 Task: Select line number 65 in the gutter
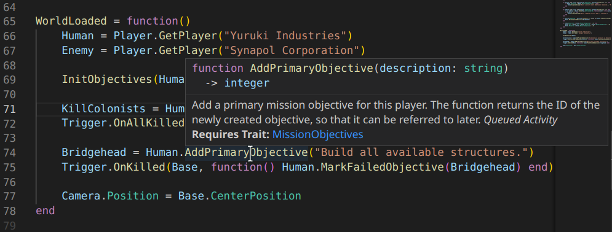9,21
